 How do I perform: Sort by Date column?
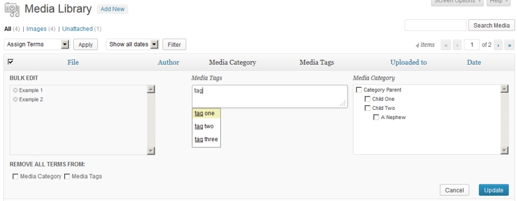tap(474, 63)
